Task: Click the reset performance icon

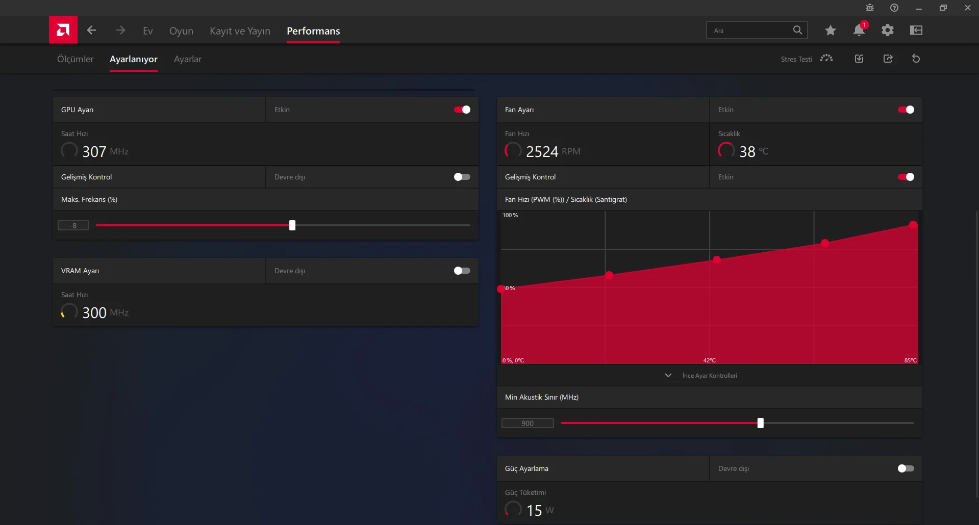Action: [916, 59]
